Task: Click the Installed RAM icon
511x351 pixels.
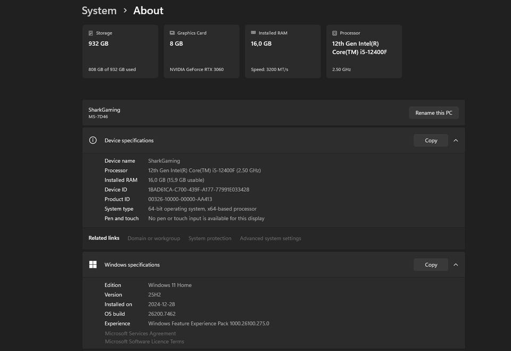Action: click(253, 33)
